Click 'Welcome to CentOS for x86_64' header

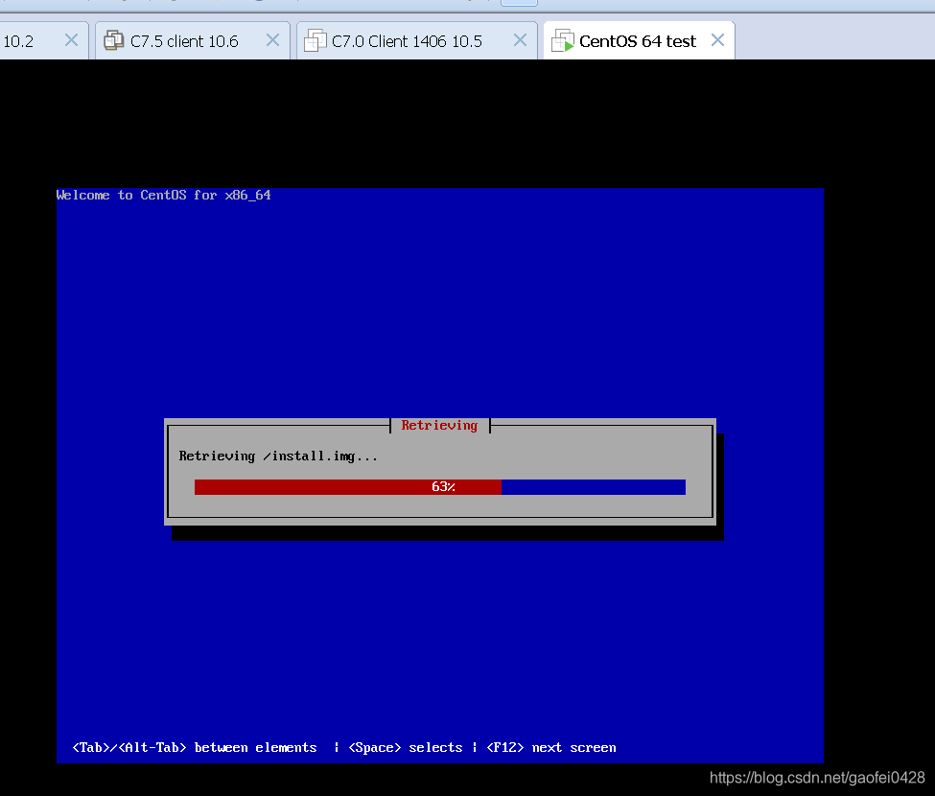tap(163, 195)
